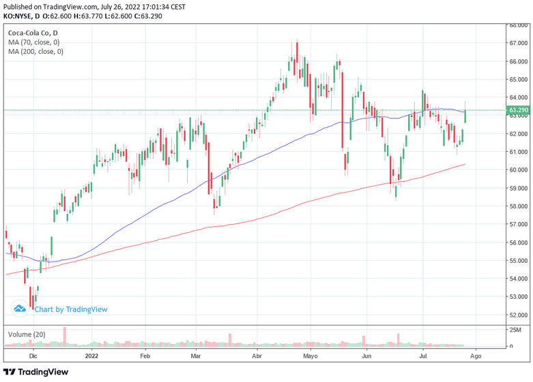Click the 'KO:NYSE, D' symbol text in header

coord(21,16)
